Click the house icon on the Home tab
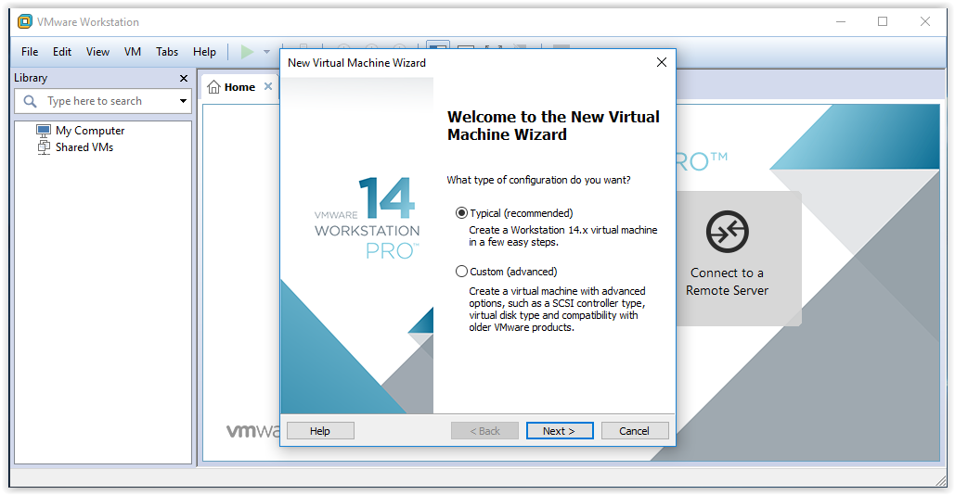The height and width of the screenshot is (495, 955). [x=213, y=87]
